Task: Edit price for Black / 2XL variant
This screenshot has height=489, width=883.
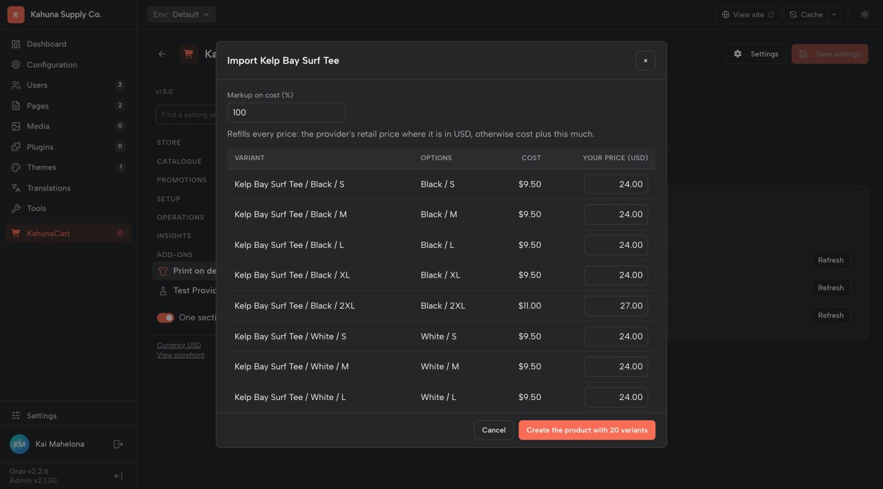Action: pyautogui.click(x=616, y=306)
